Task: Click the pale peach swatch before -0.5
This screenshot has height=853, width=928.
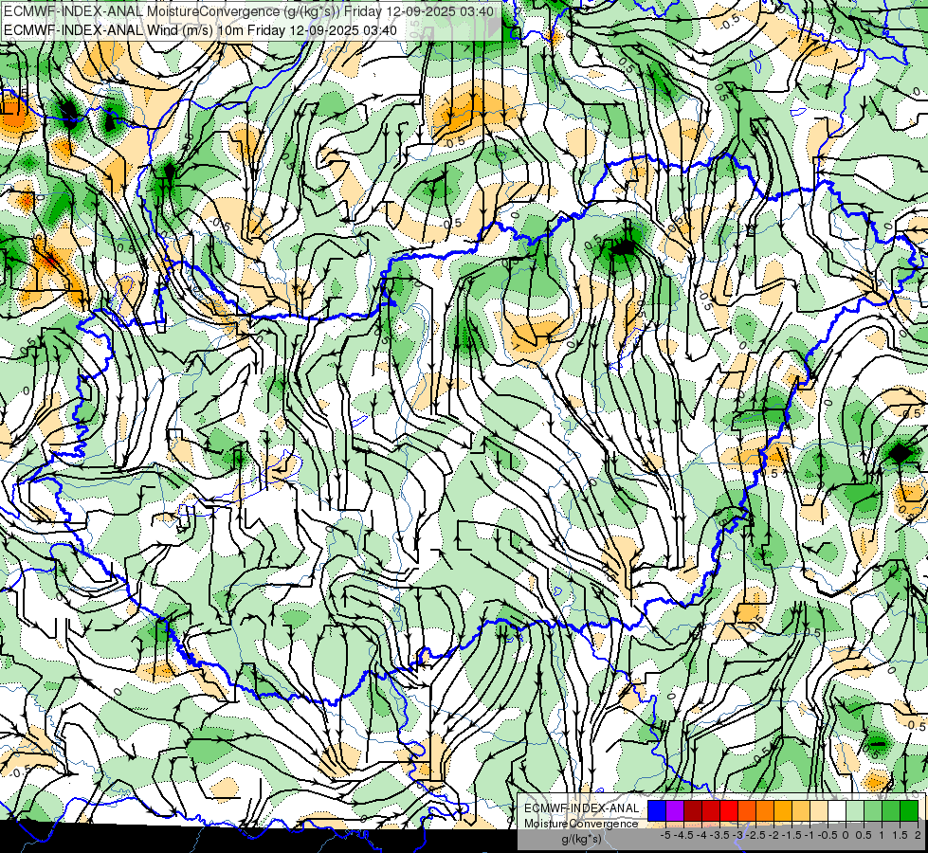Action: tap(819, 810)
